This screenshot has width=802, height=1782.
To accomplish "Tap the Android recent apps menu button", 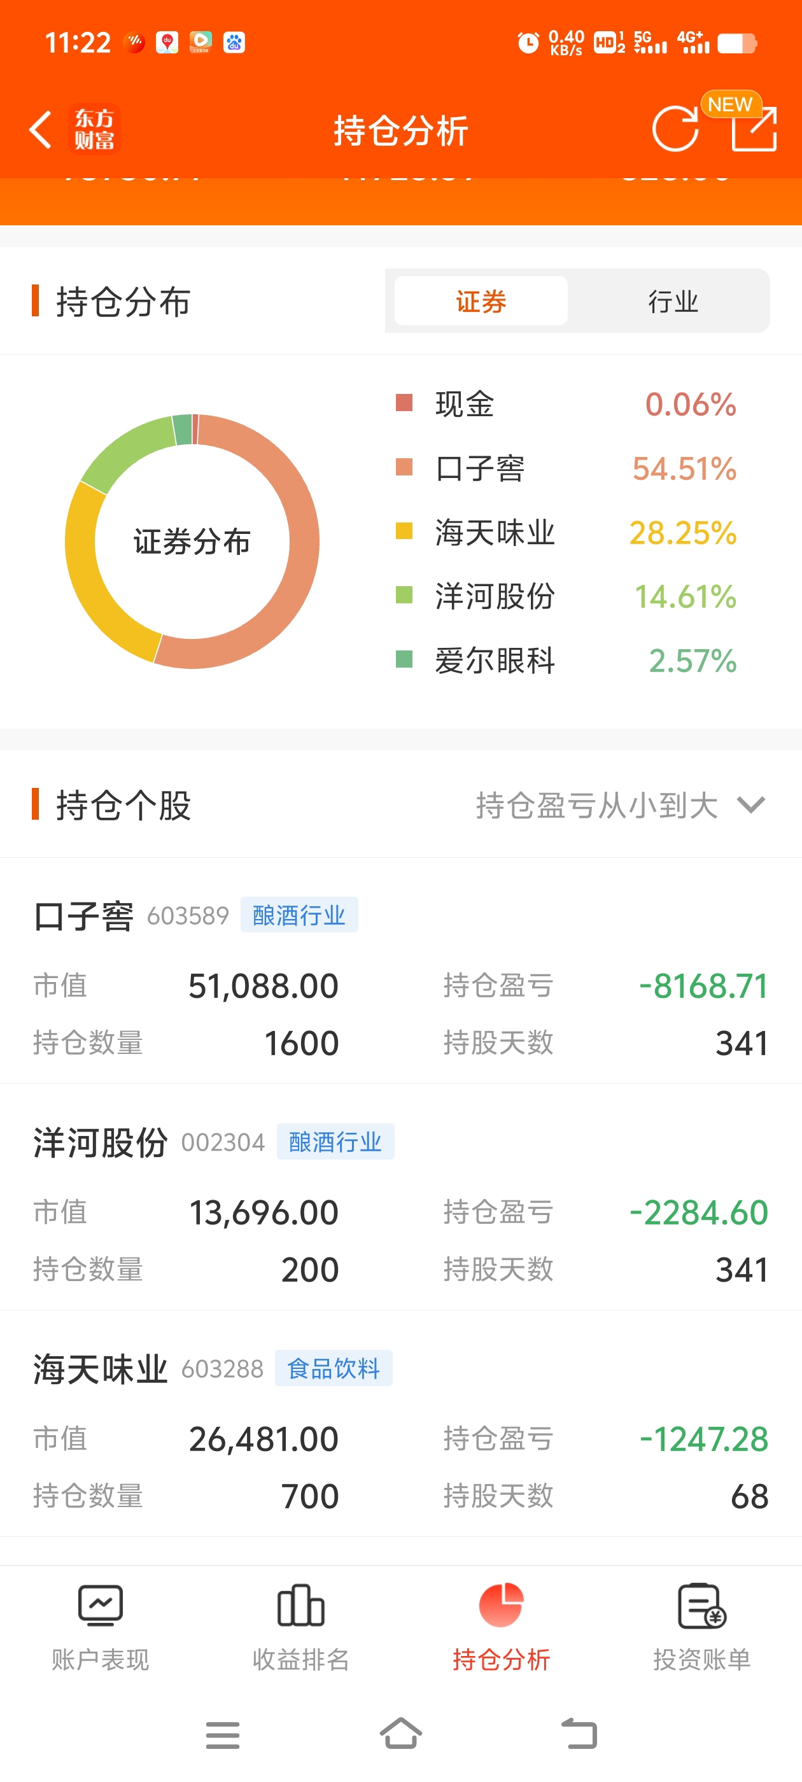I will [223, 1735].
